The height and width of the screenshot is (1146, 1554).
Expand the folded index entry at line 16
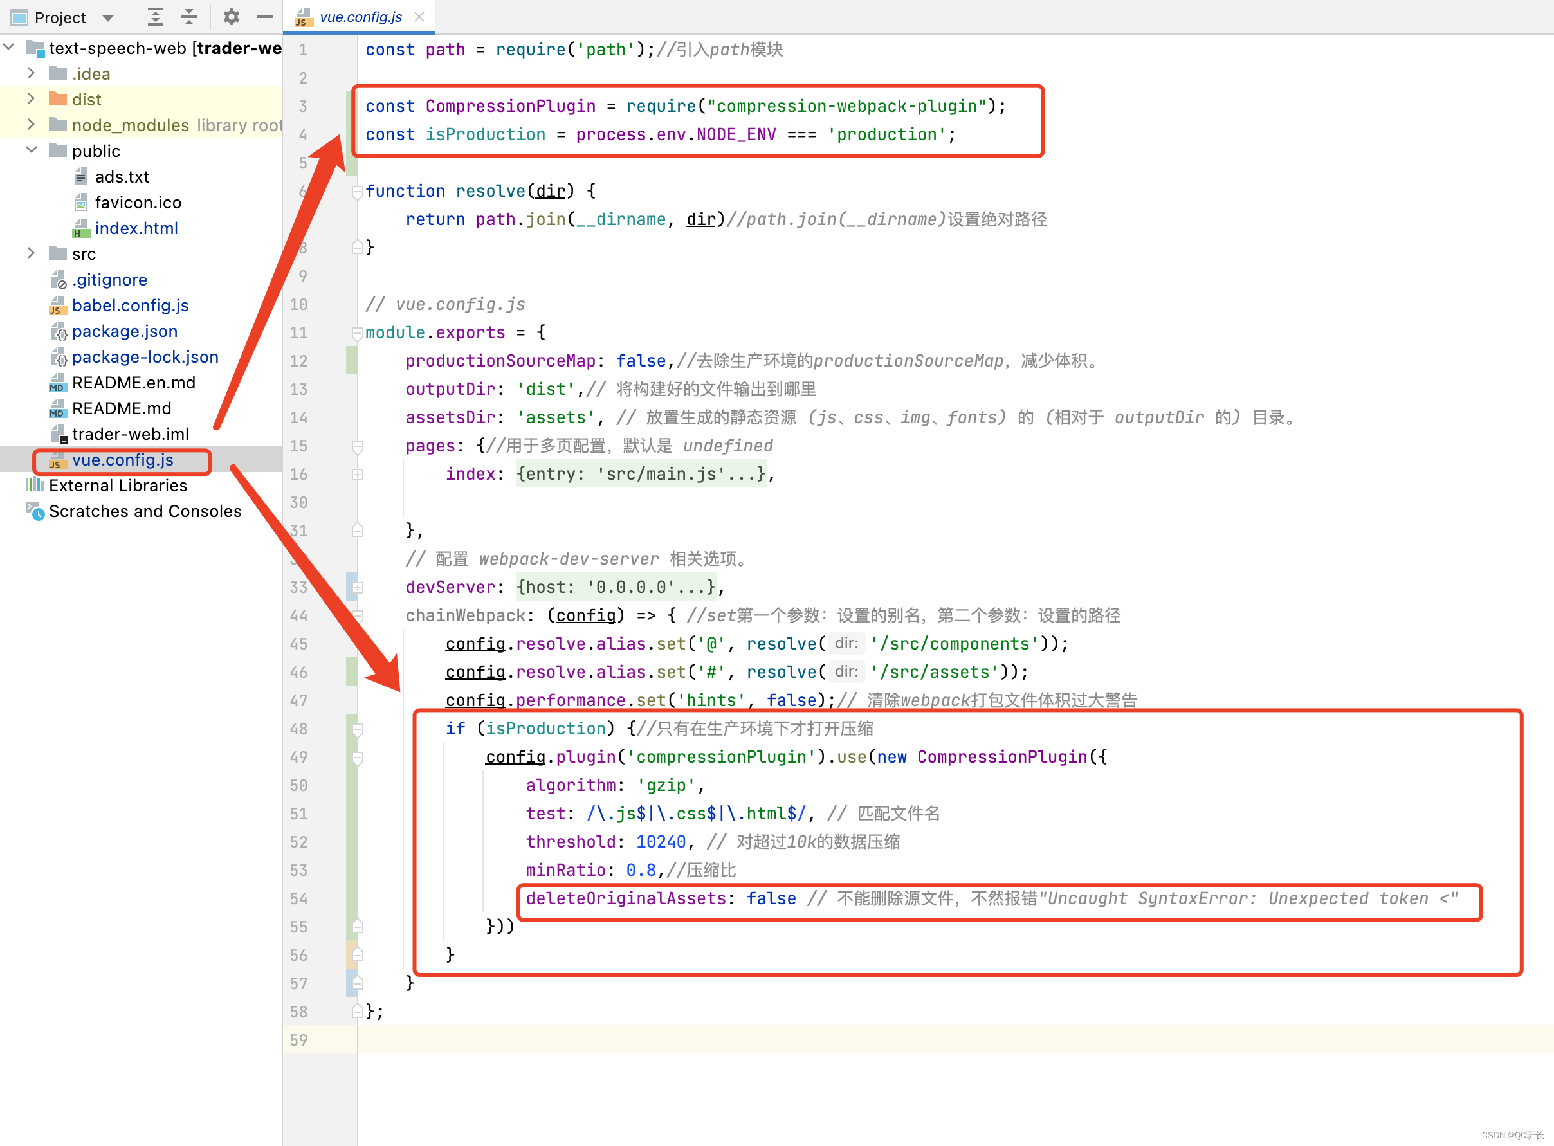(357, 475)
